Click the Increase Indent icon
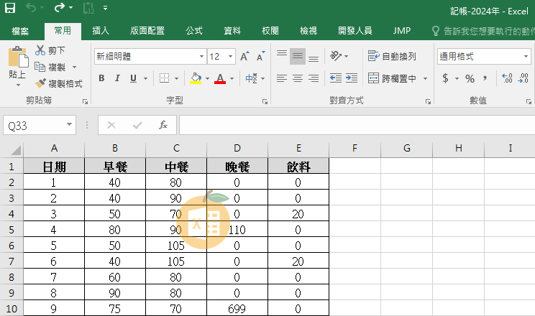Viewport: 535px width, 316px height. (x=352, y=78)
